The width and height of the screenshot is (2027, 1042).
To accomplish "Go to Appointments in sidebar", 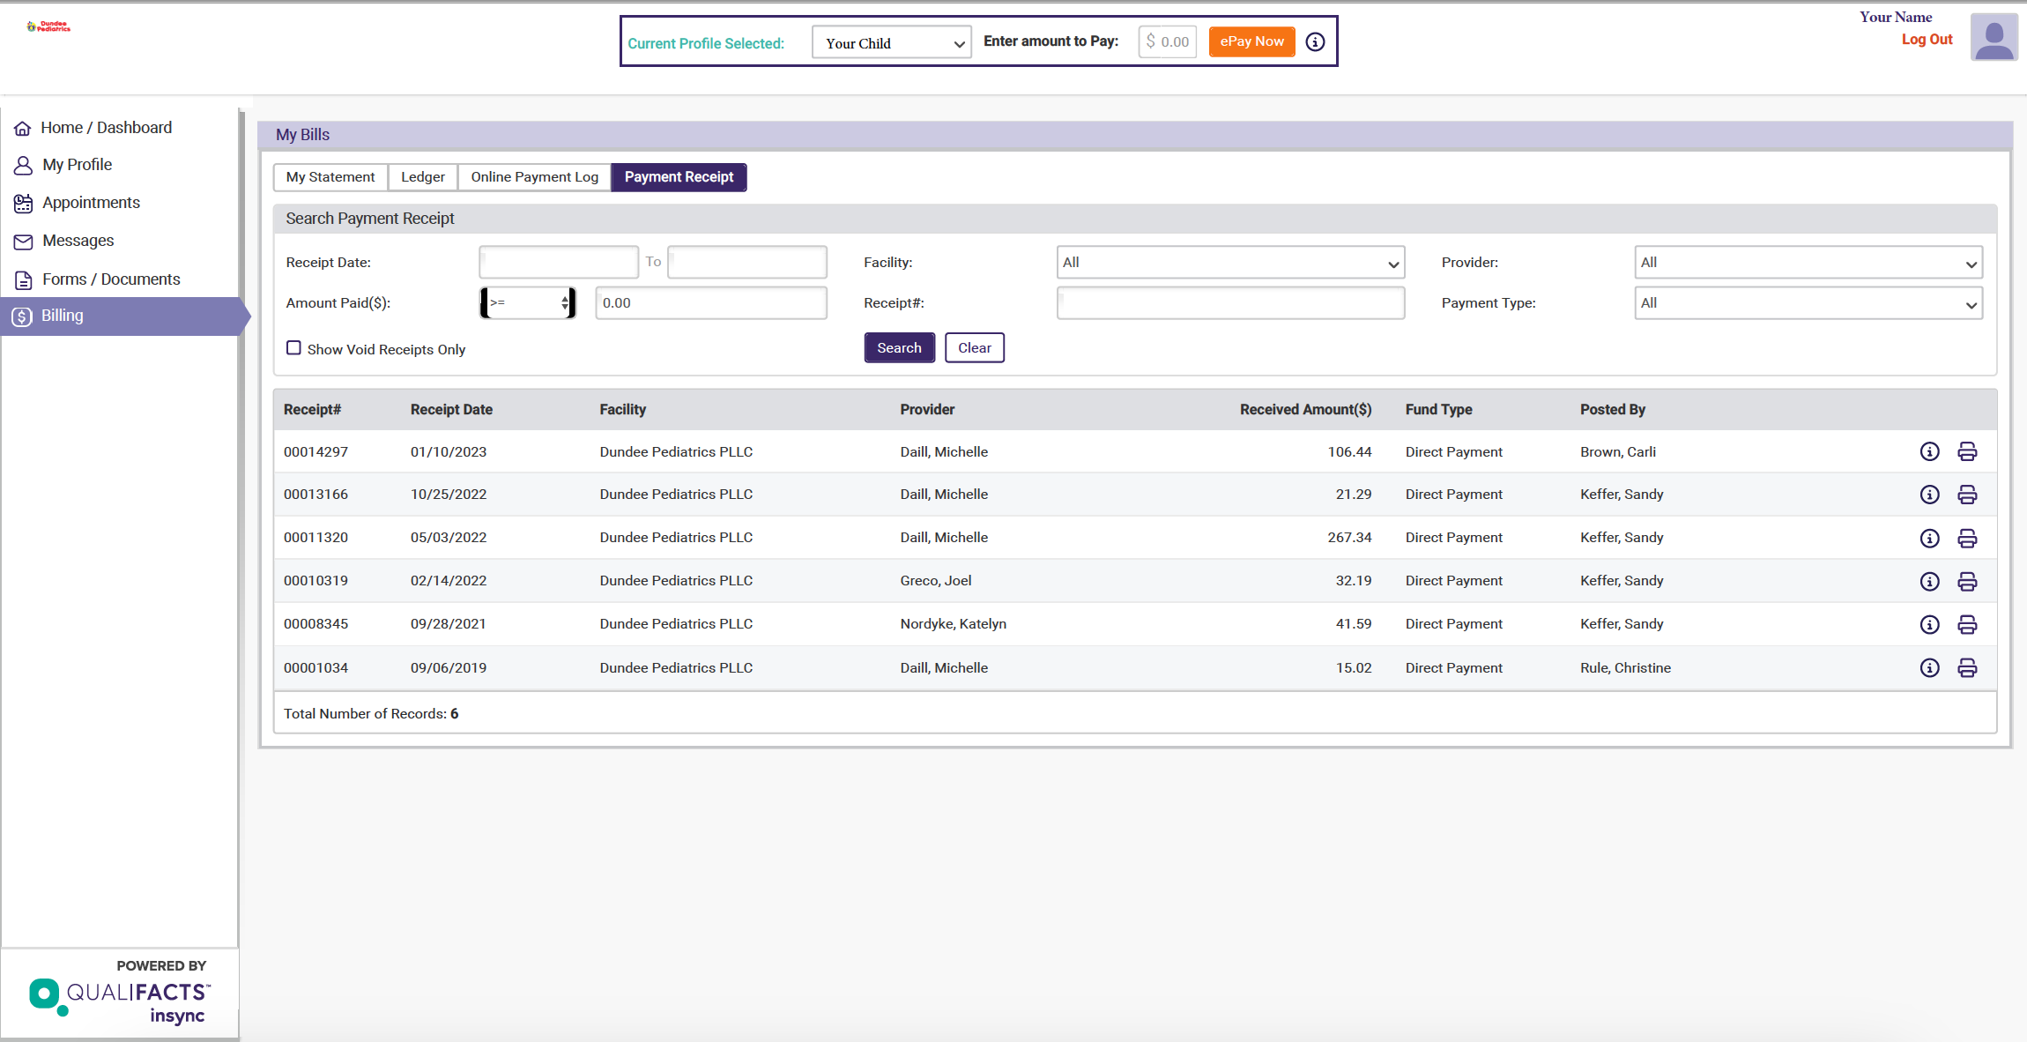I will [91, 203].
